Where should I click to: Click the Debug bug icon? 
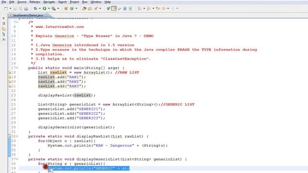35,9
